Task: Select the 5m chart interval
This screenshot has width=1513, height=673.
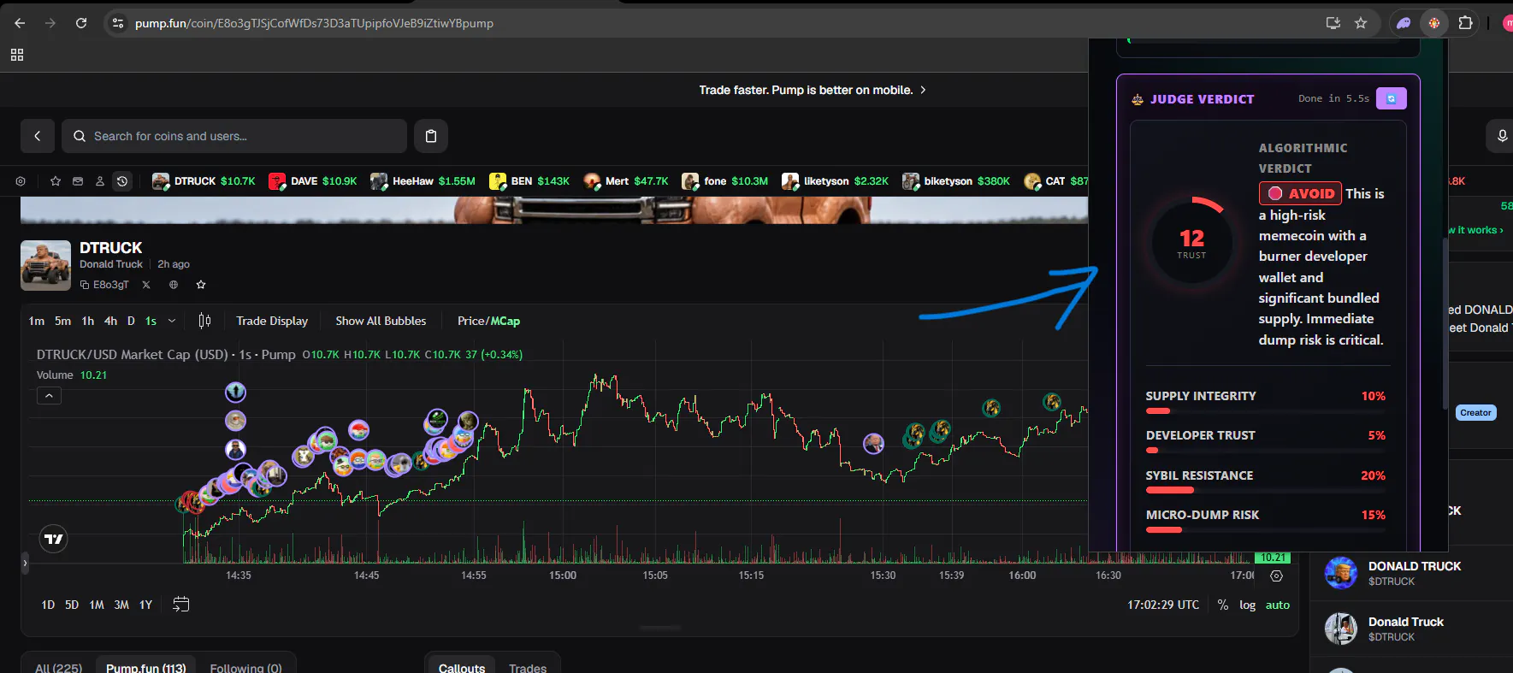Action: (x=62, y=321)
